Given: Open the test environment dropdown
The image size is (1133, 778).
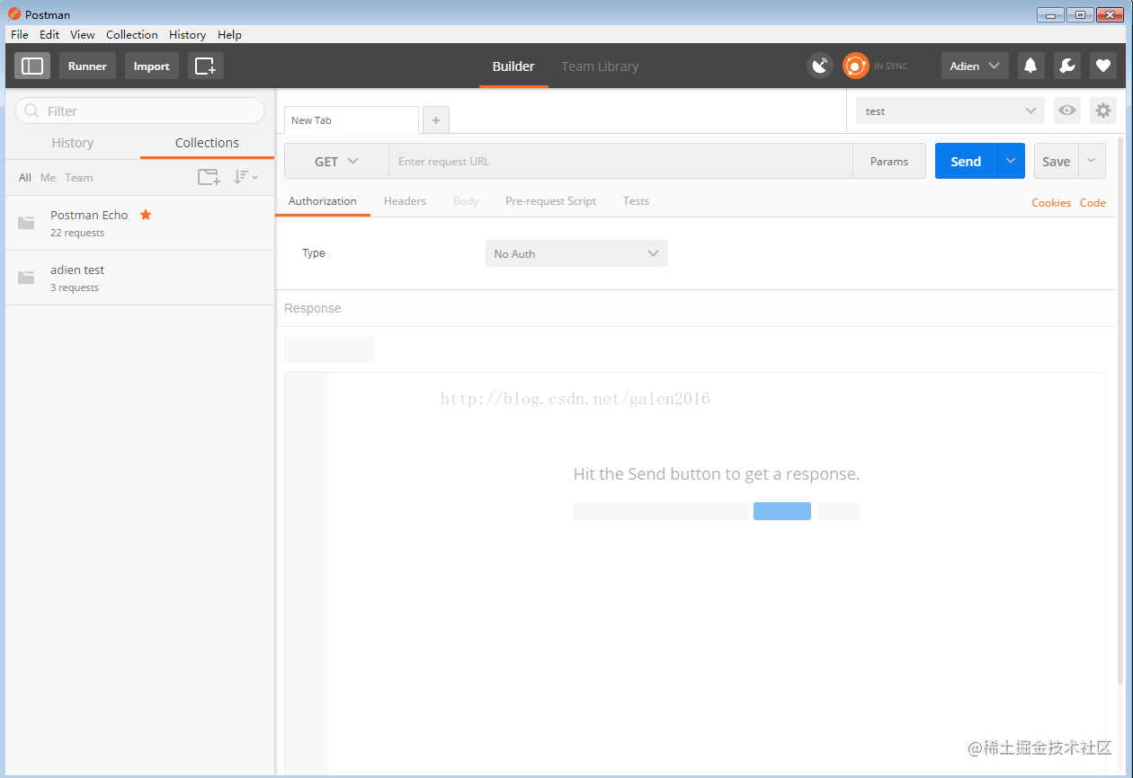Looking at the screenshot, I should click(x=949, y=111).
